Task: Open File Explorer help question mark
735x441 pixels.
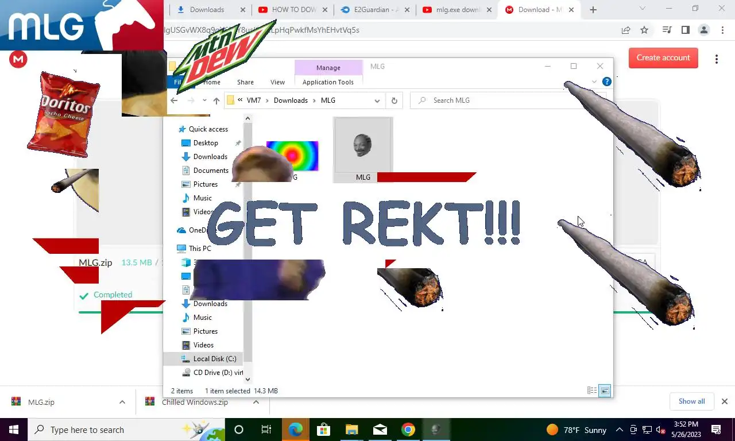Action: pyautogui.click(x=606, y=82)
